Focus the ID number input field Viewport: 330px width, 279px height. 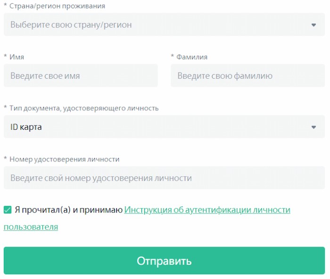point(164,178)
